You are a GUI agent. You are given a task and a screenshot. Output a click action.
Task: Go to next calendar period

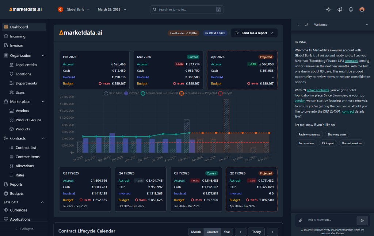pos(272,232)
